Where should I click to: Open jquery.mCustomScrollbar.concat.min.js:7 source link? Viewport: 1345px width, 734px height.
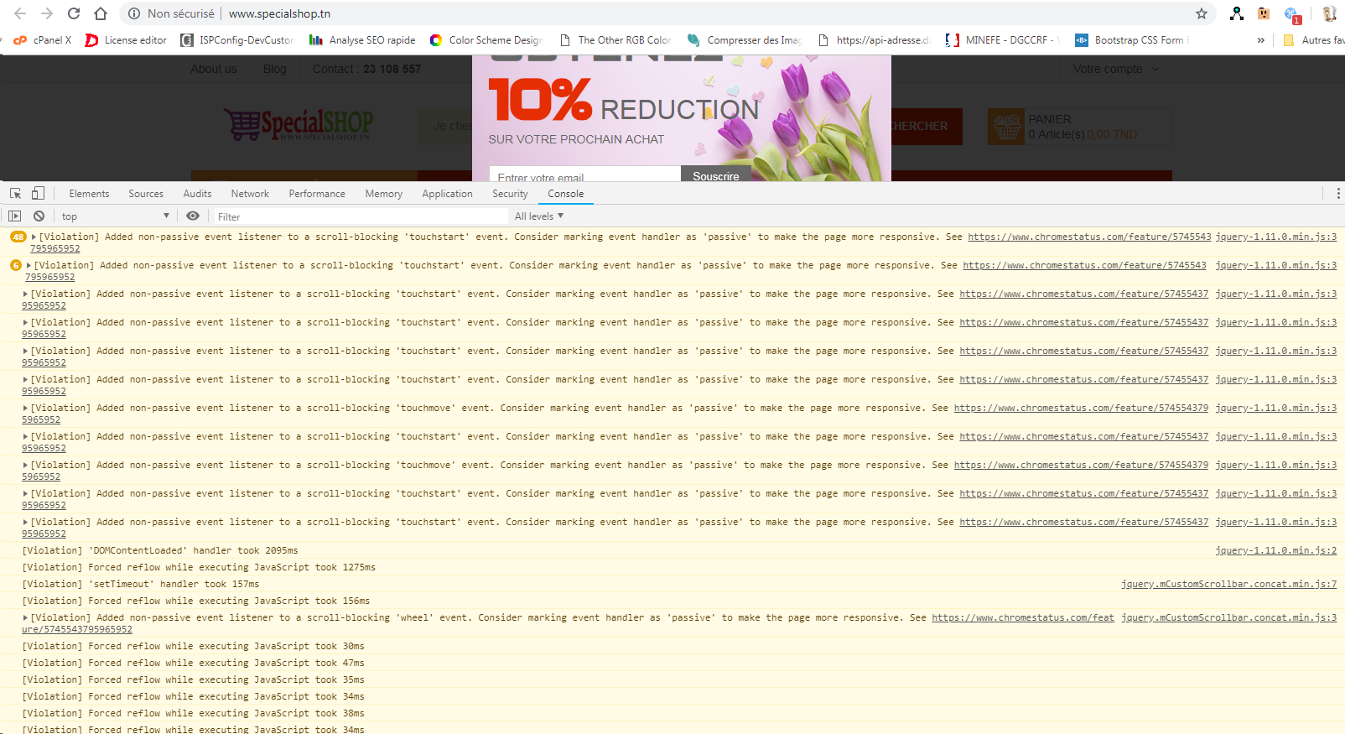point(1228,585)
